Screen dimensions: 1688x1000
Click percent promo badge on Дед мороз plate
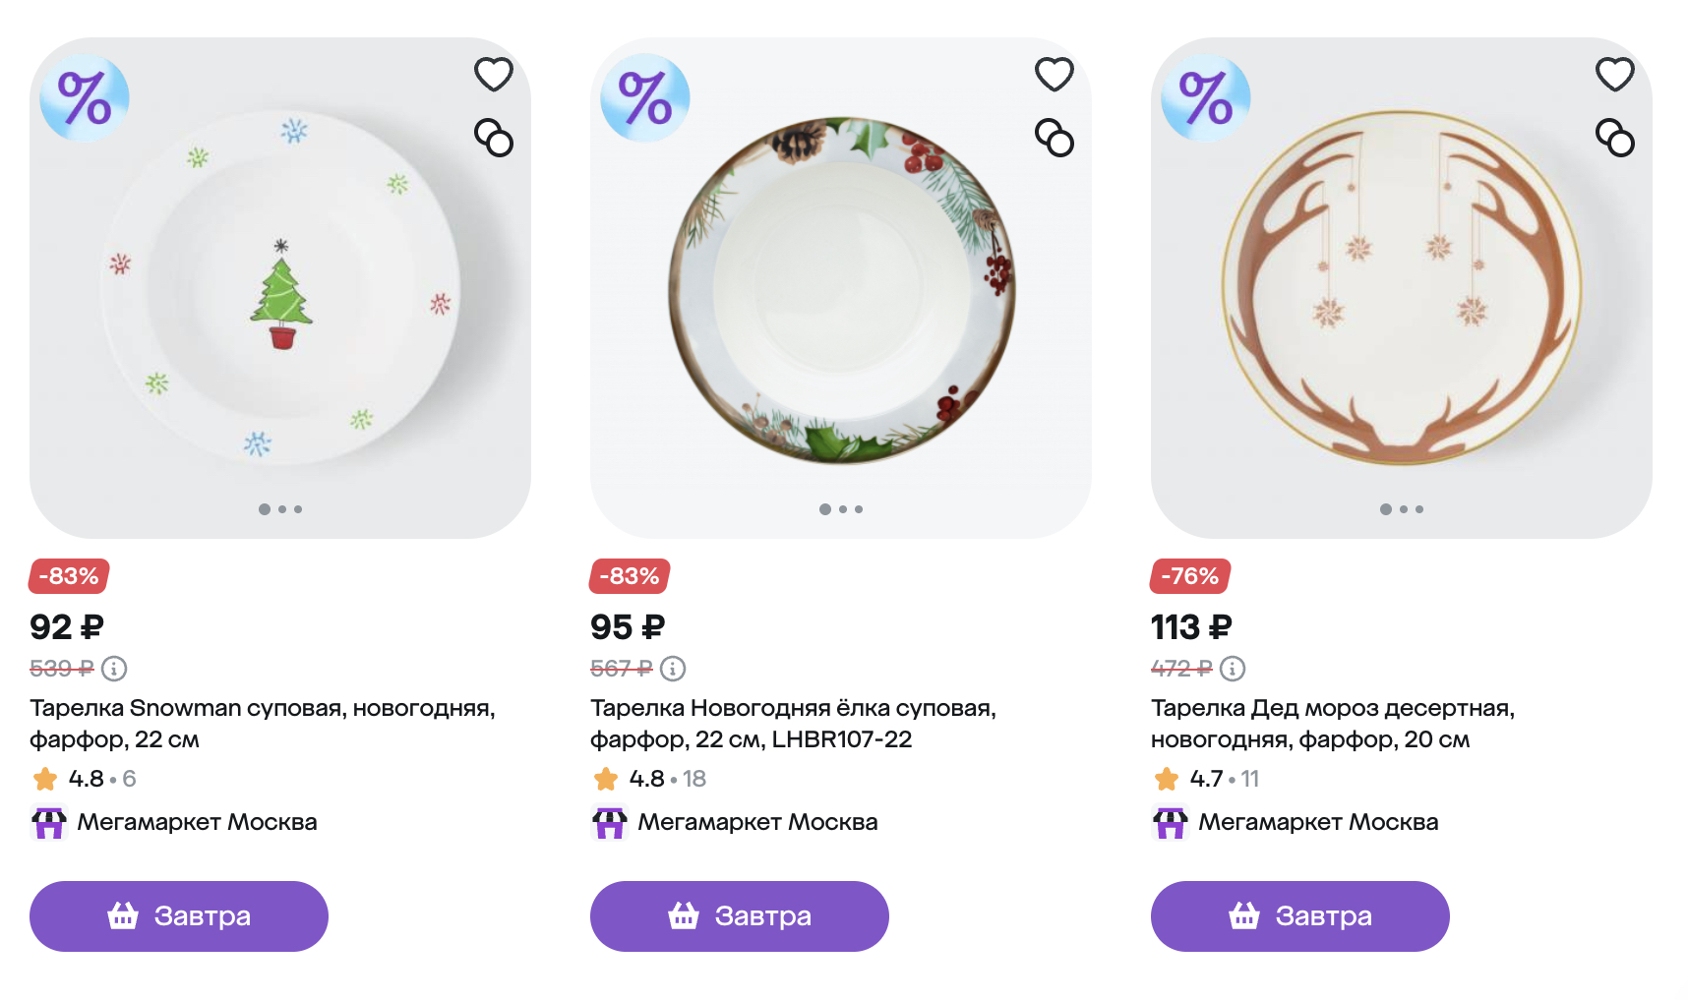[1206, 97]
